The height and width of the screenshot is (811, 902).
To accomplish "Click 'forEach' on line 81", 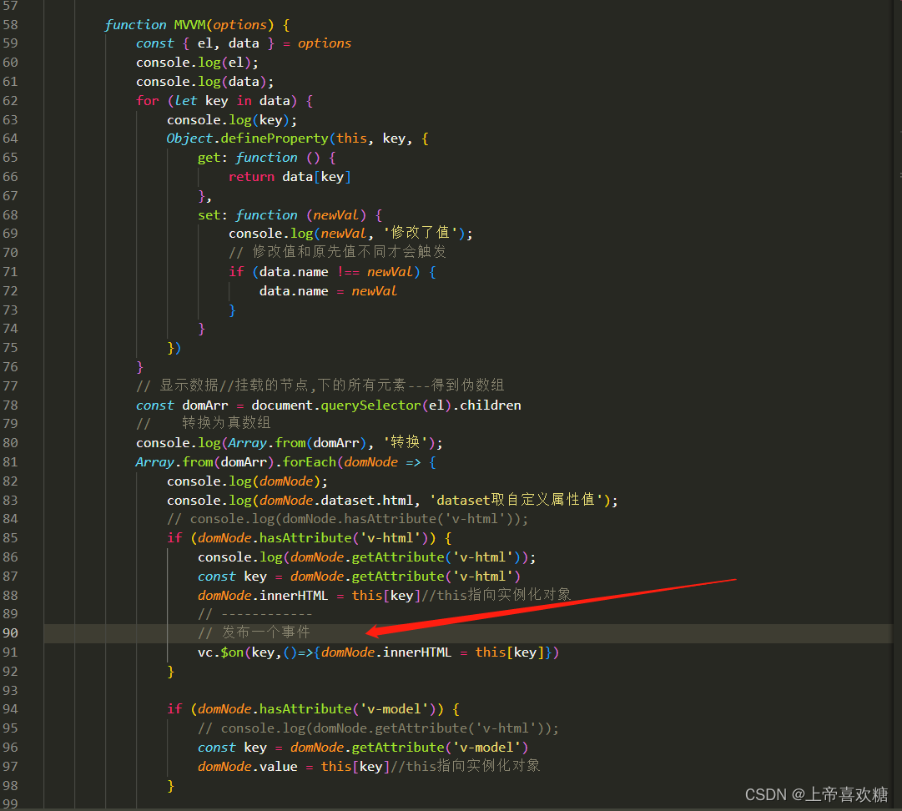I will coord(309,462).
